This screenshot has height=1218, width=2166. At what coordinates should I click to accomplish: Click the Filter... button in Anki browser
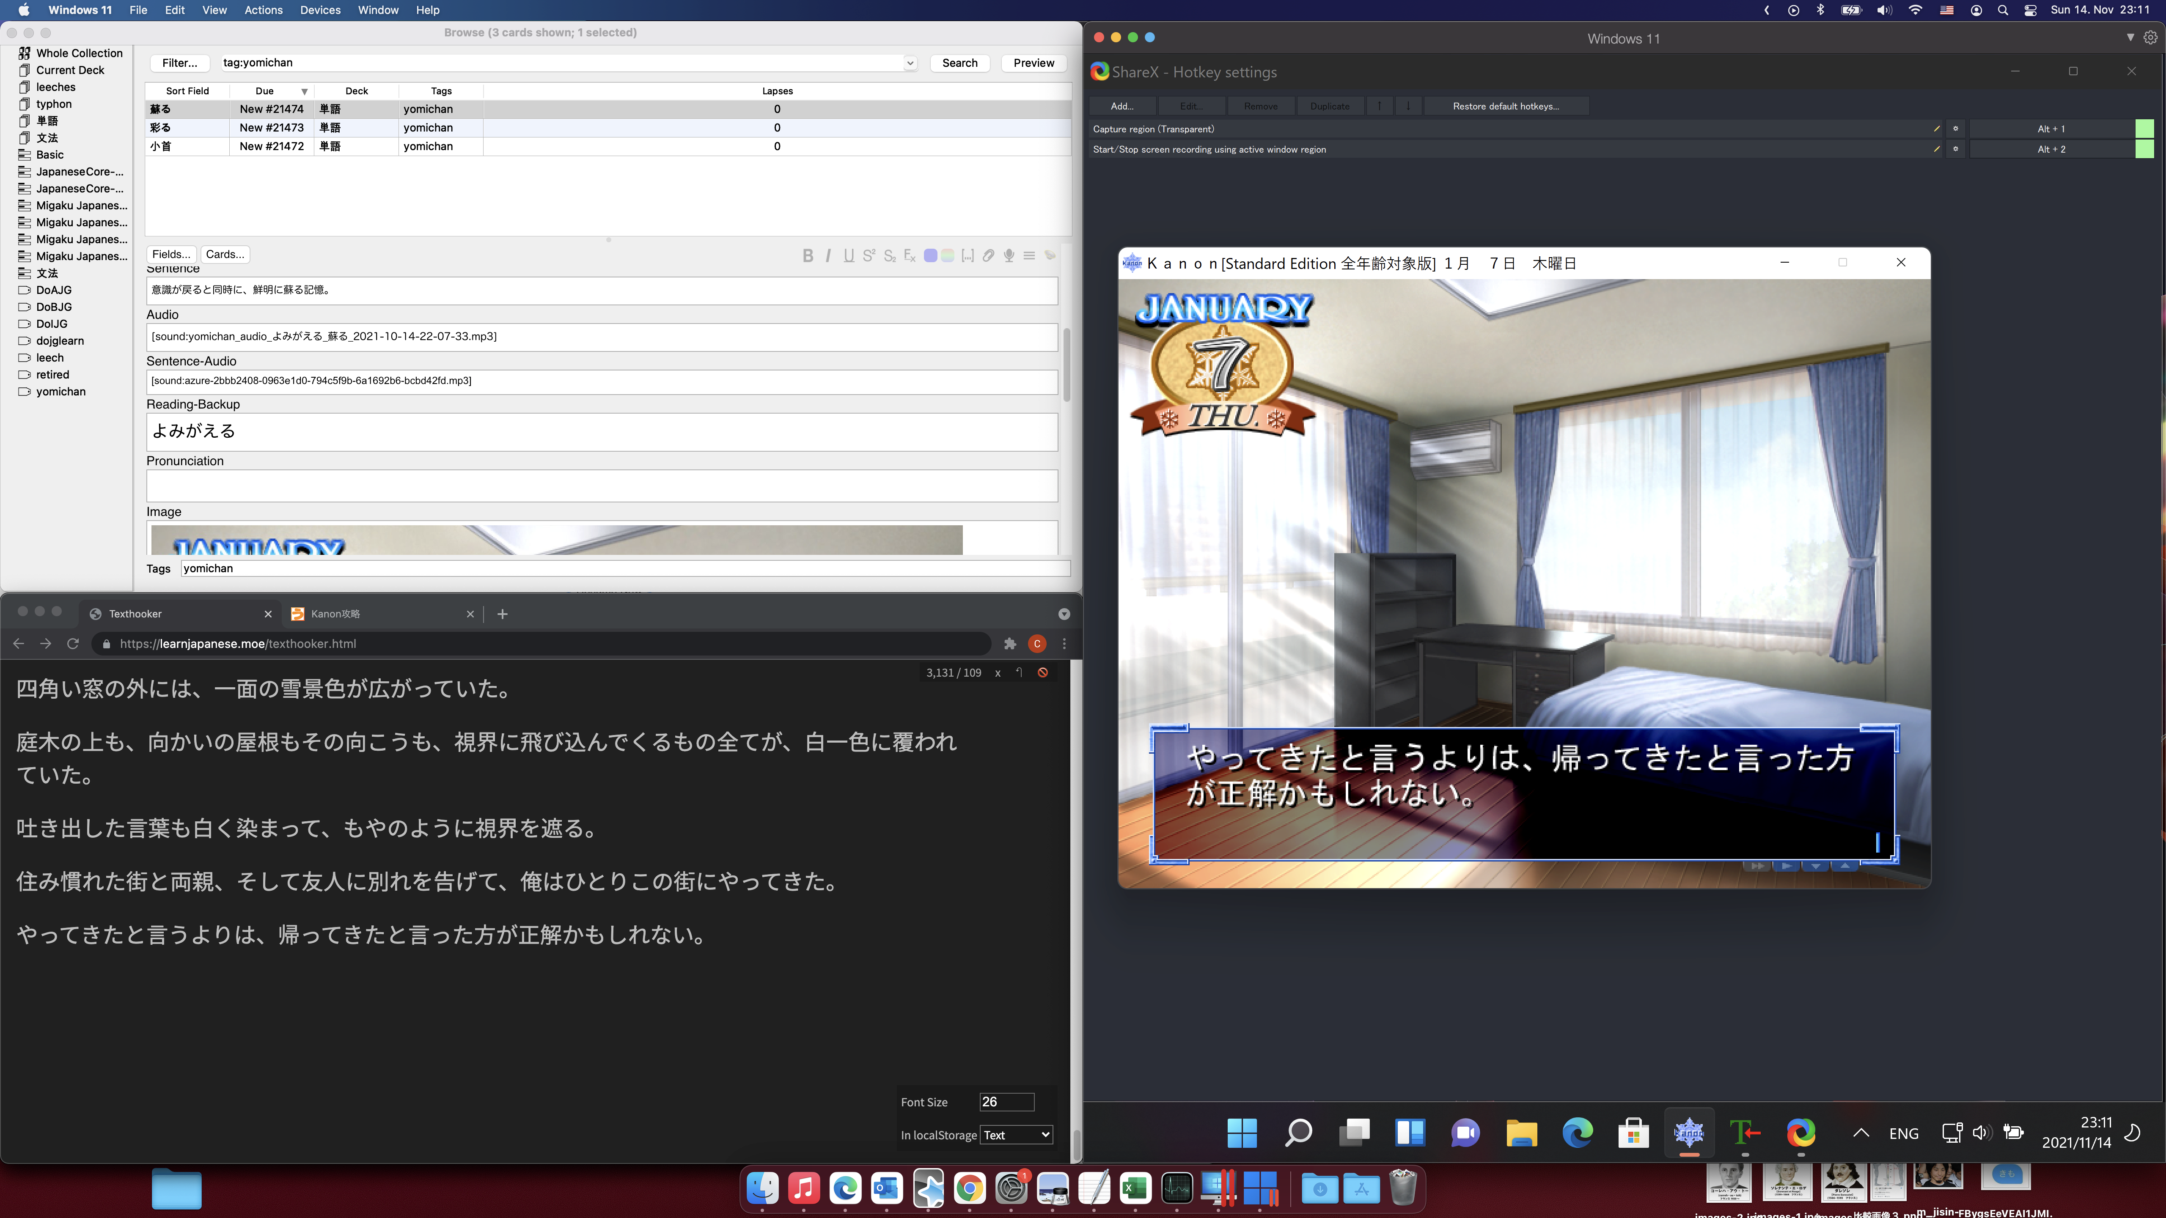coord(179,63)
